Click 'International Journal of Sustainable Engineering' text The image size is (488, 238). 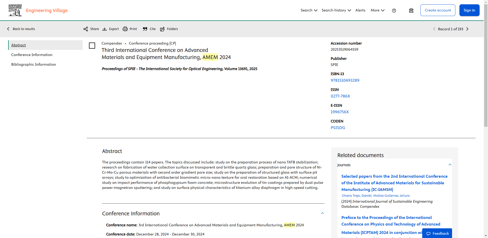[x=392, y=201]
